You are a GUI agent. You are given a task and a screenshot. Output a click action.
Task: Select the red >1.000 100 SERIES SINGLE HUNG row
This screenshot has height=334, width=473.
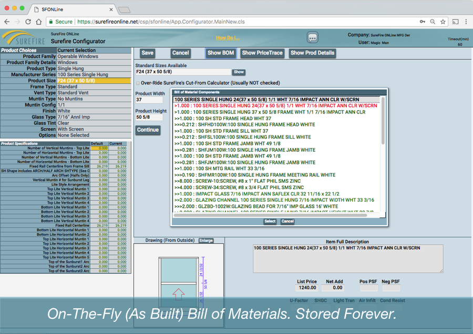click(276, 106)
